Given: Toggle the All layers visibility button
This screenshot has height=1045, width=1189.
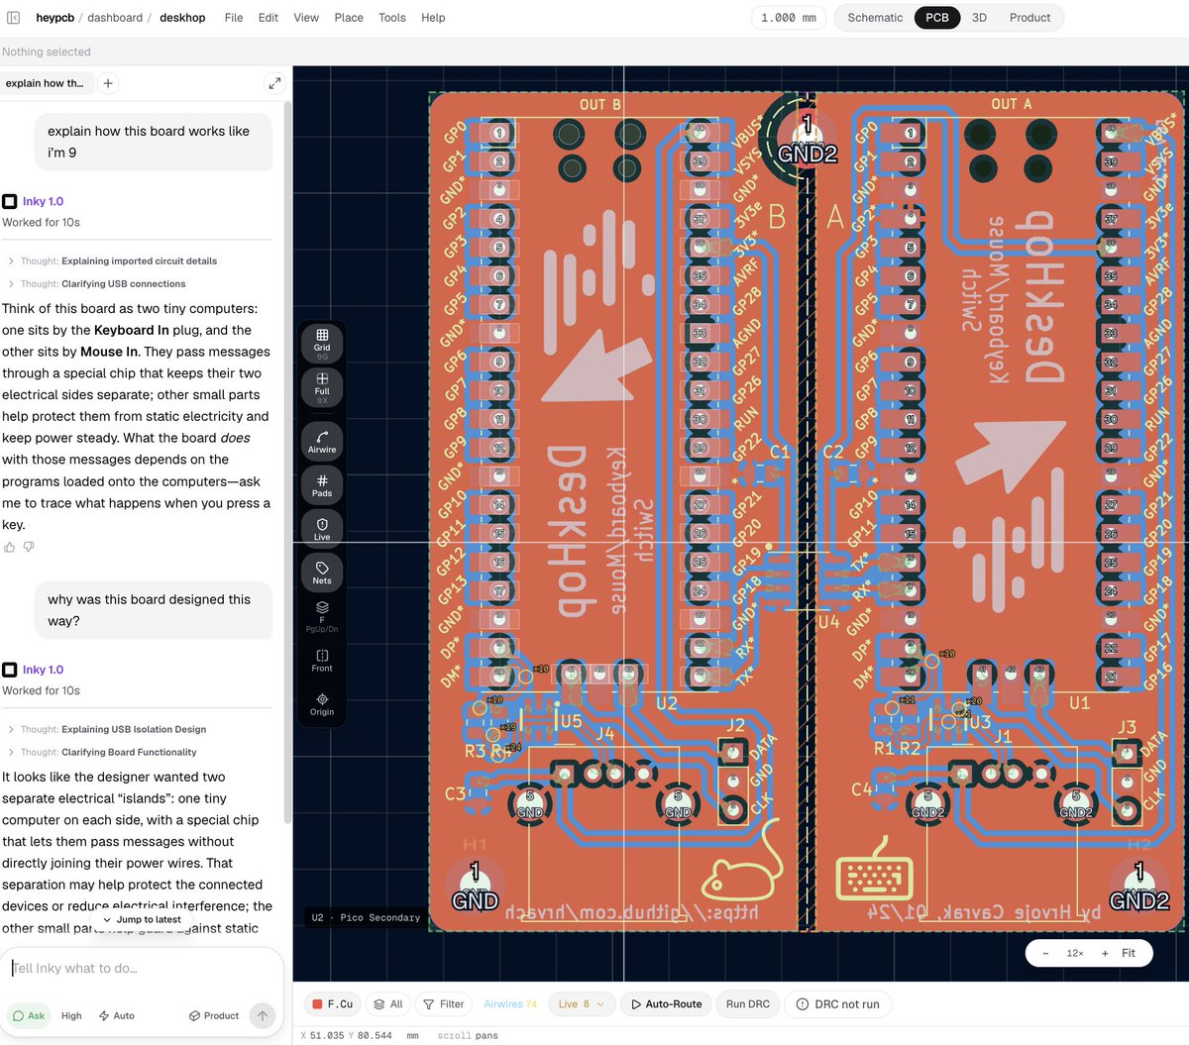Looking at the screenshot, I should pos(387,1004).
